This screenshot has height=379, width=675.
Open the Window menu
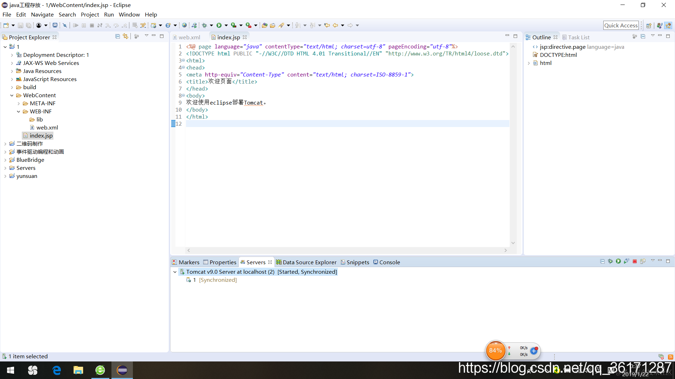(129, 14)
